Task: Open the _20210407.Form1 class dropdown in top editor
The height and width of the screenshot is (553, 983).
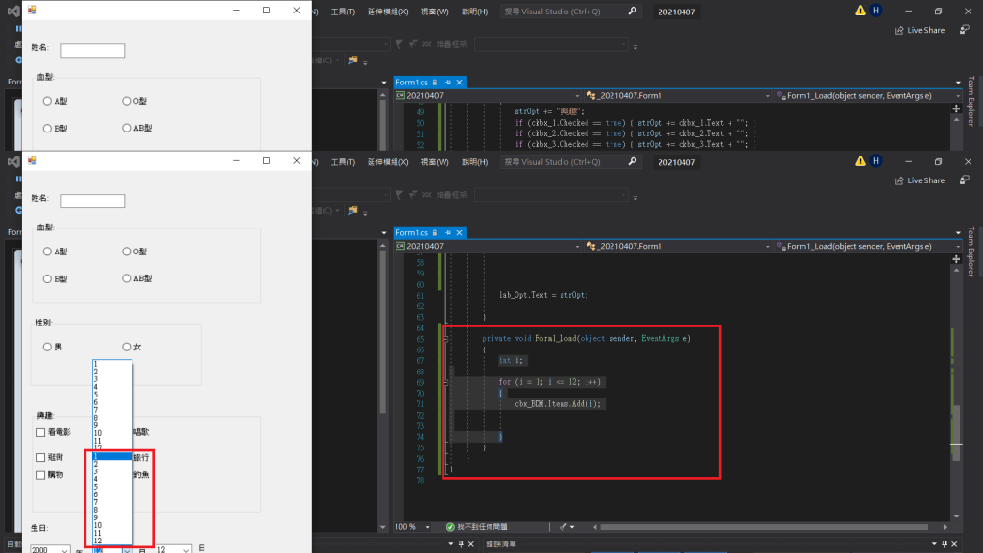Action: pos(678,96)
